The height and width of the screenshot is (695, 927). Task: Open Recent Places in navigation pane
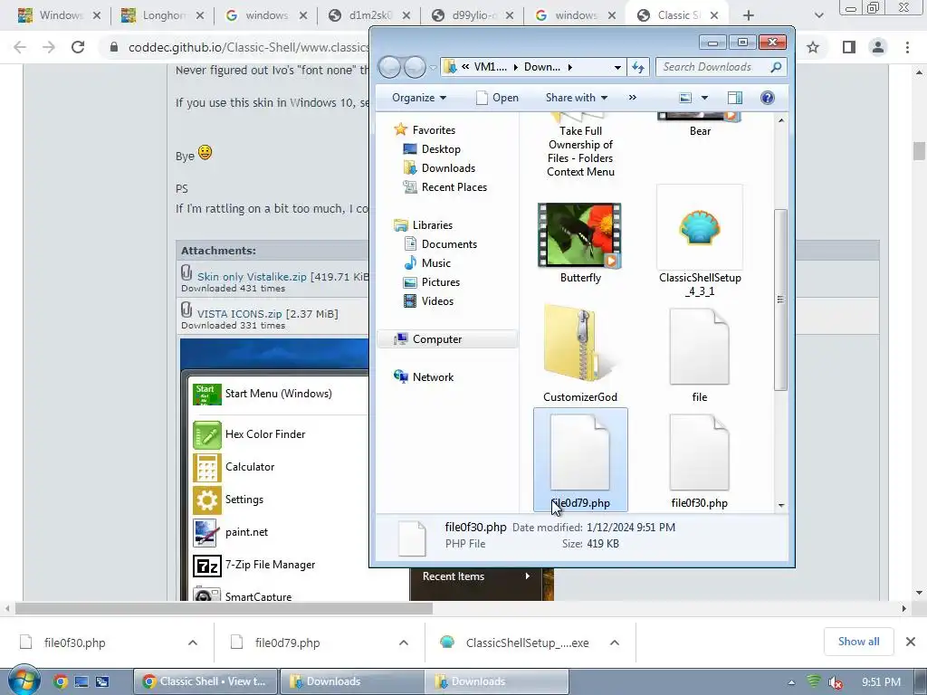[454, 186]
